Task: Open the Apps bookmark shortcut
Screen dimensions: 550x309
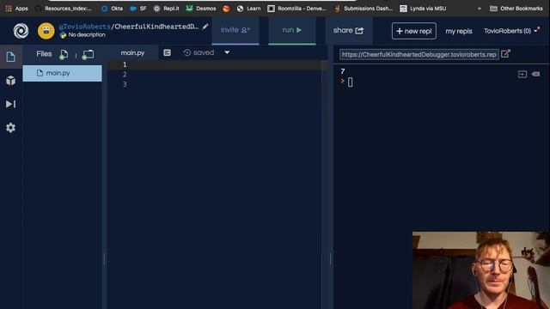Action: pos(16,9)
